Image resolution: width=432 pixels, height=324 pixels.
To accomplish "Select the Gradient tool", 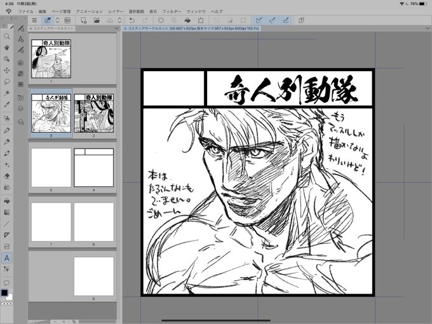I will [x=6, y=212].
